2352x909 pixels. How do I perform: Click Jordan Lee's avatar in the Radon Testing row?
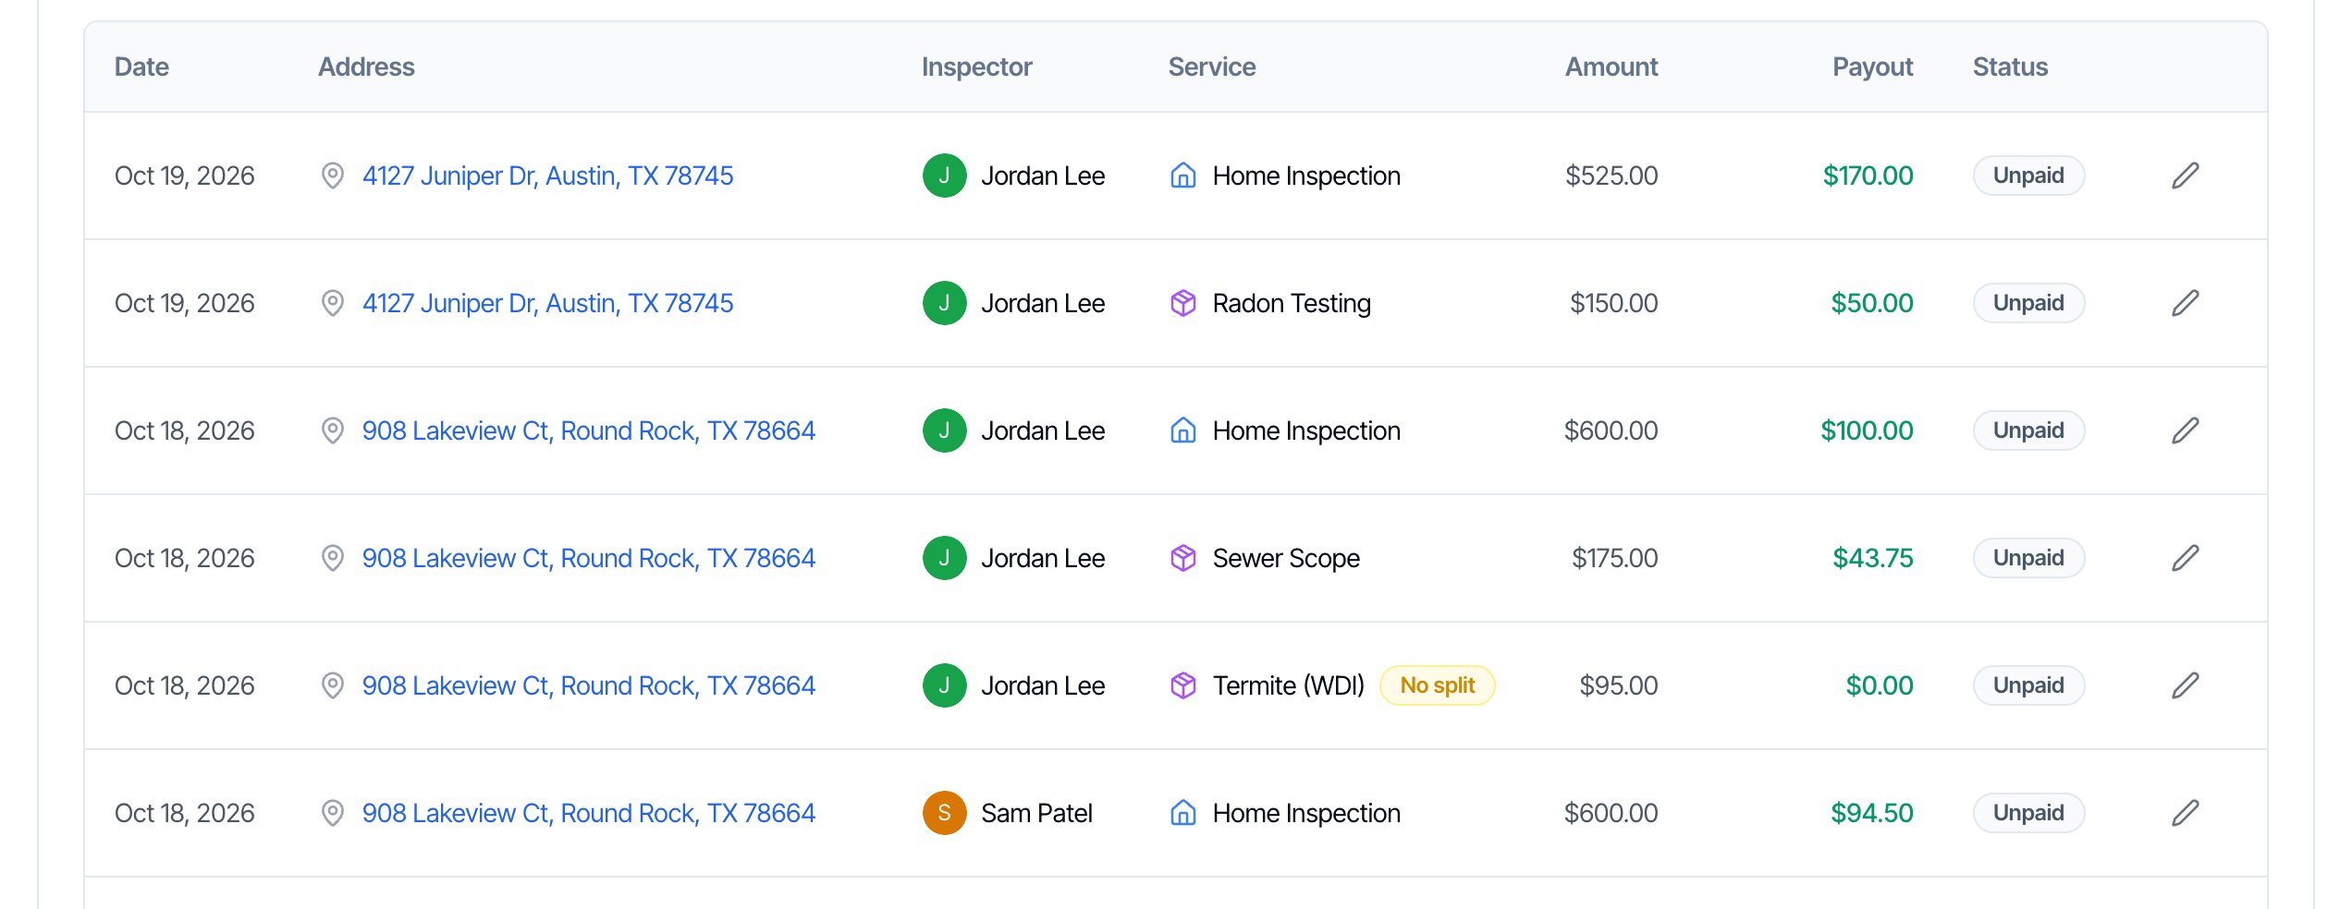[944, 303]
